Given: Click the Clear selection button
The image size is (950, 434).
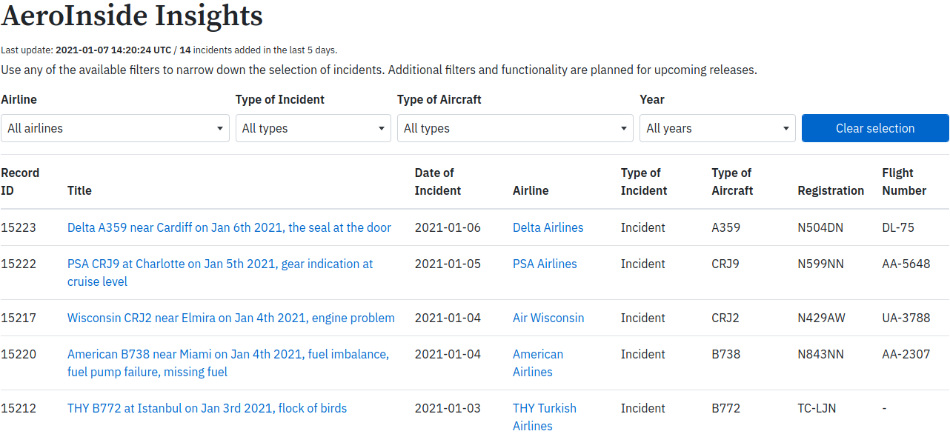Looking at the screenshot, I should pos(875,128).
